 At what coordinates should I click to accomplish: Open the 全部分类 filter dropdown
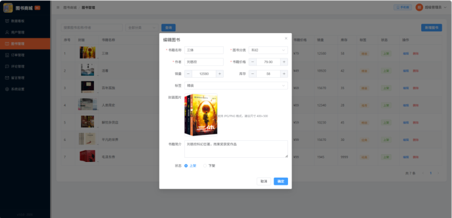click(142, 28)
